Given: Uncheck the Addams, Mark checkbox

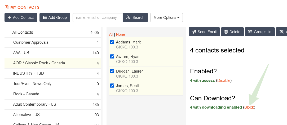Looking at the screenshot, I should coord(112,42).
